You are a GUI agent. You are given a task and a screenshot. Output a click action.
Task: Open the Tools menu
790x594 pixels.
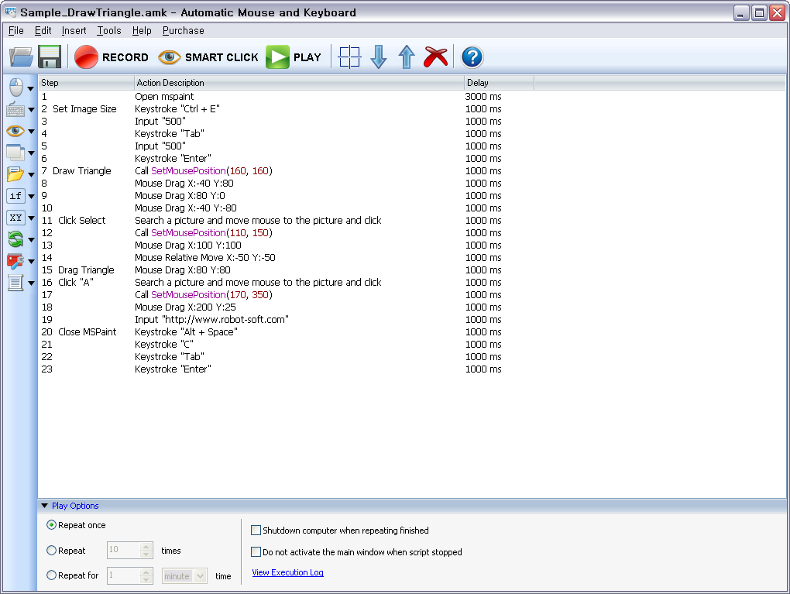(x=109, y=31)
